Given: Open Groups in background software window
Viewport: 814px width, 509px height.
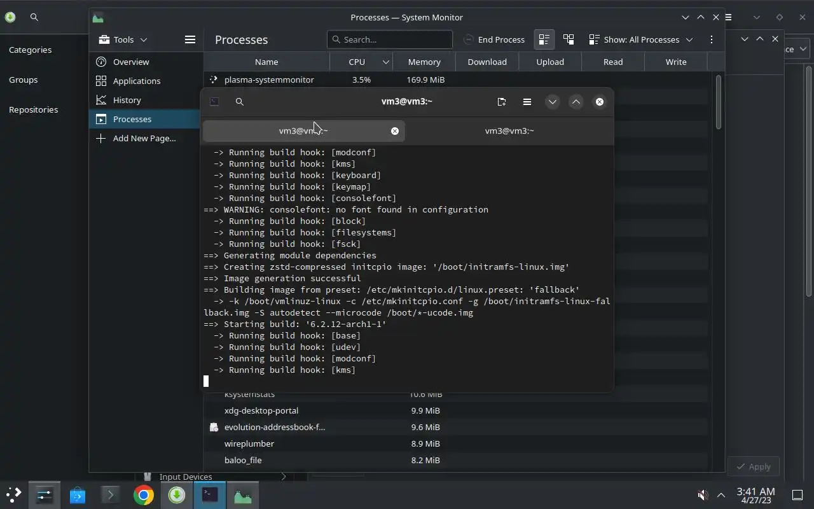Looking at the screenshot, I should (23, 80).
